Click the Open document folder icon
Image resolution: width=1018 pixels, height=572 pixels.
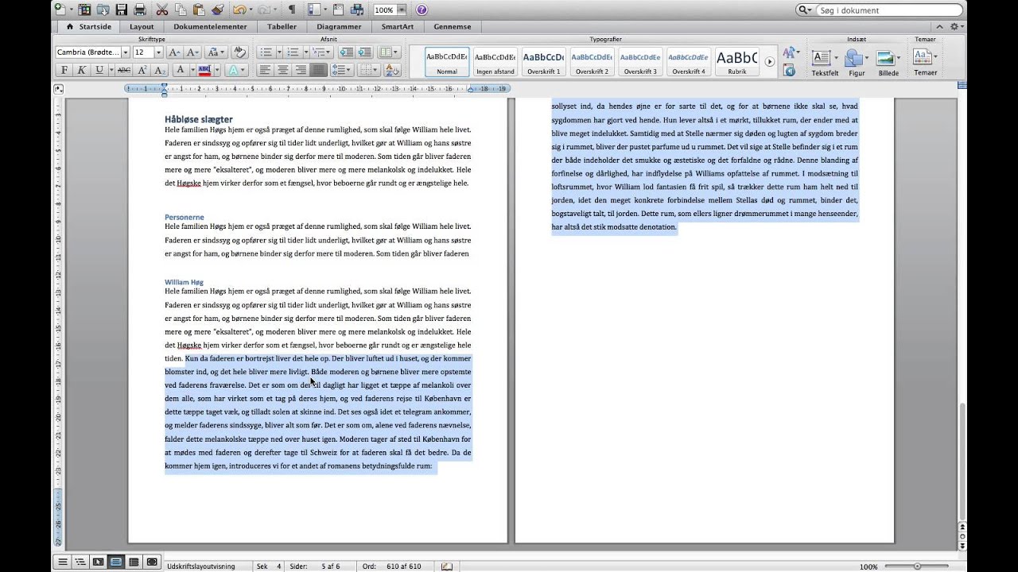(x=103, y=10)
